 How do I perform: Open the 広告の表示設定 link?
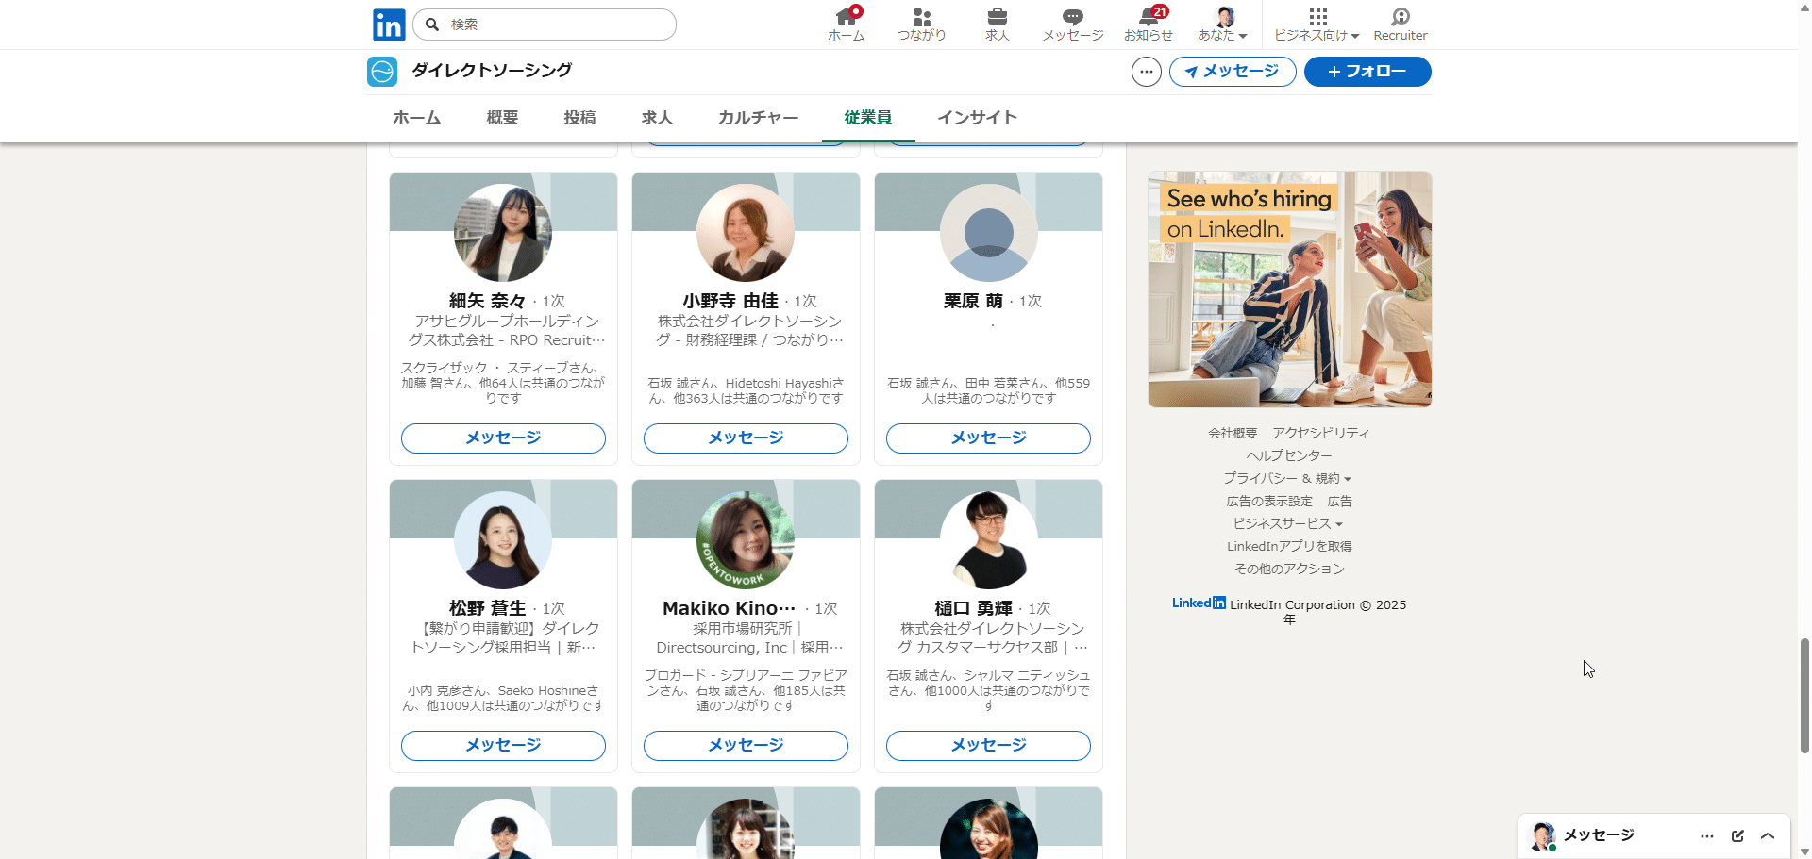pos(1269,501)
